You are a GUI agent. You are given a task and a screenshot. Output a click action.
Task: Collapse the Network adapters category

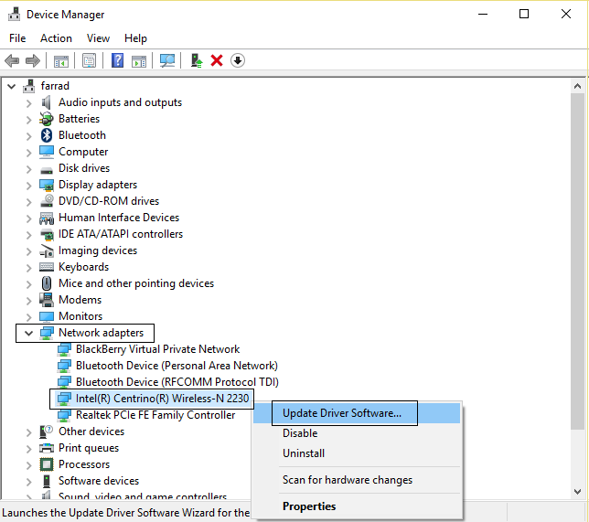click(28, 333)
